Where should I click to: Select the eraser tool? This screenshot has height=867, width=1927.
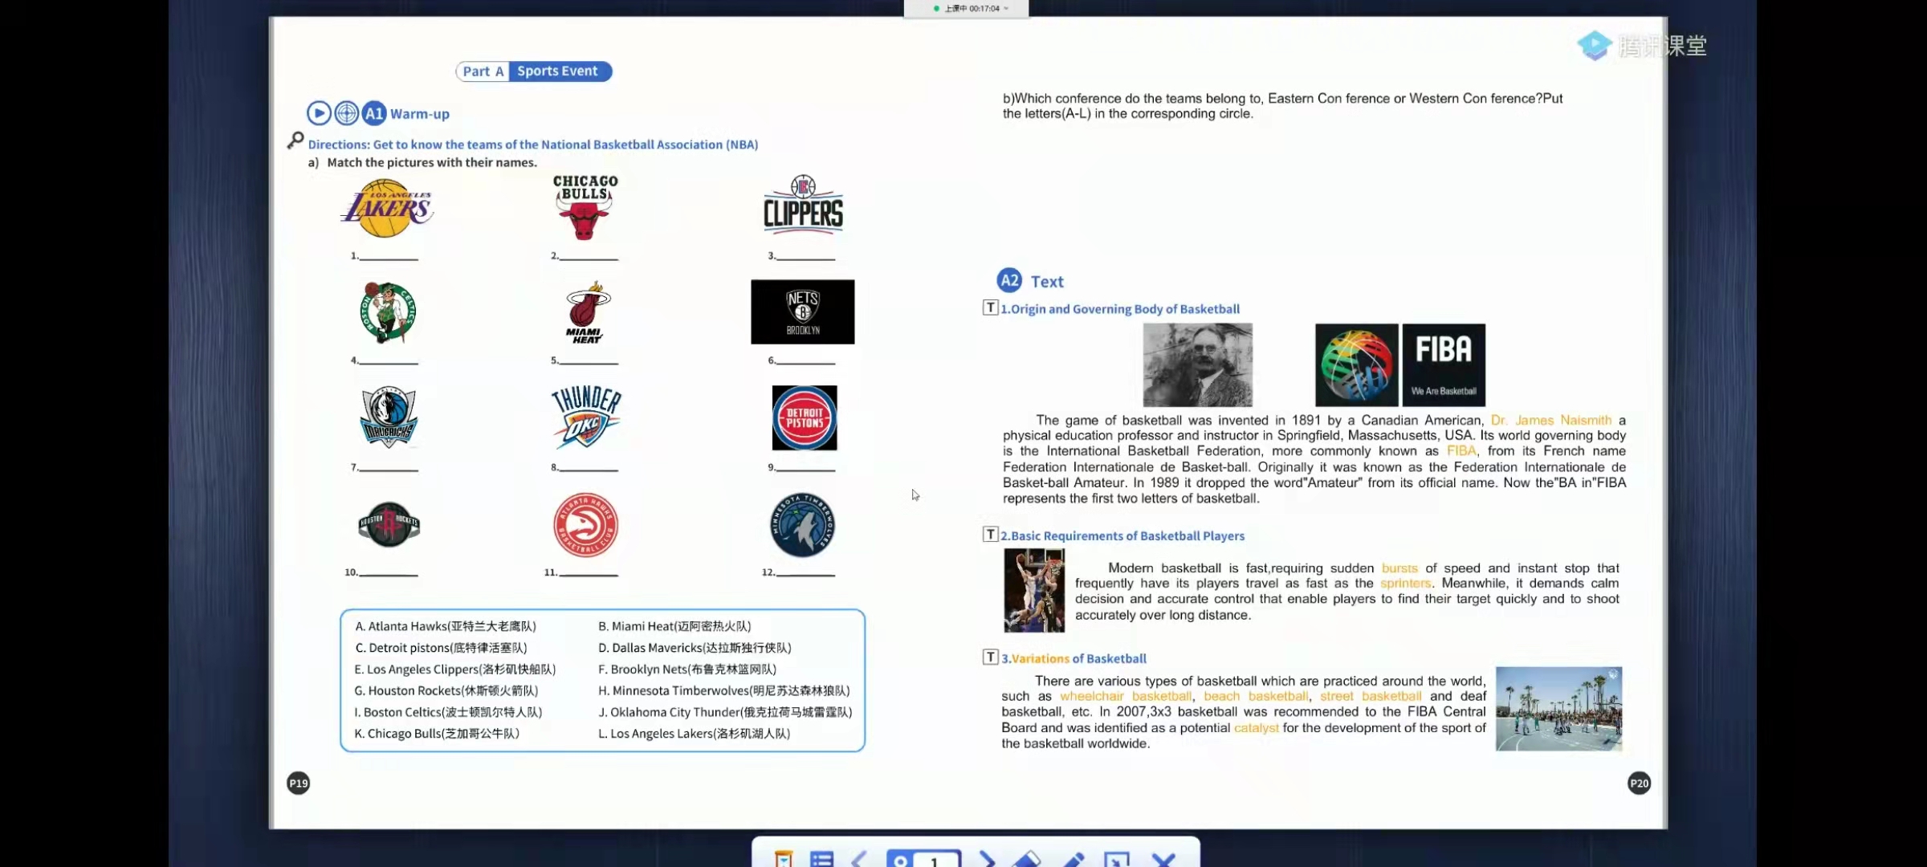pos(1025,859)
